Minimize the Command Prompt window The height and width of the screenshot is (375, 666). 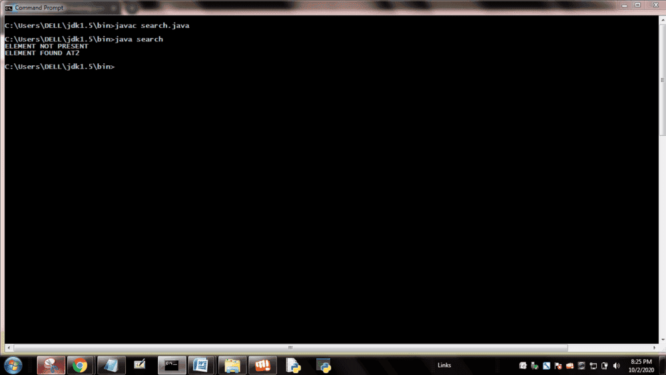pos(625,5)
